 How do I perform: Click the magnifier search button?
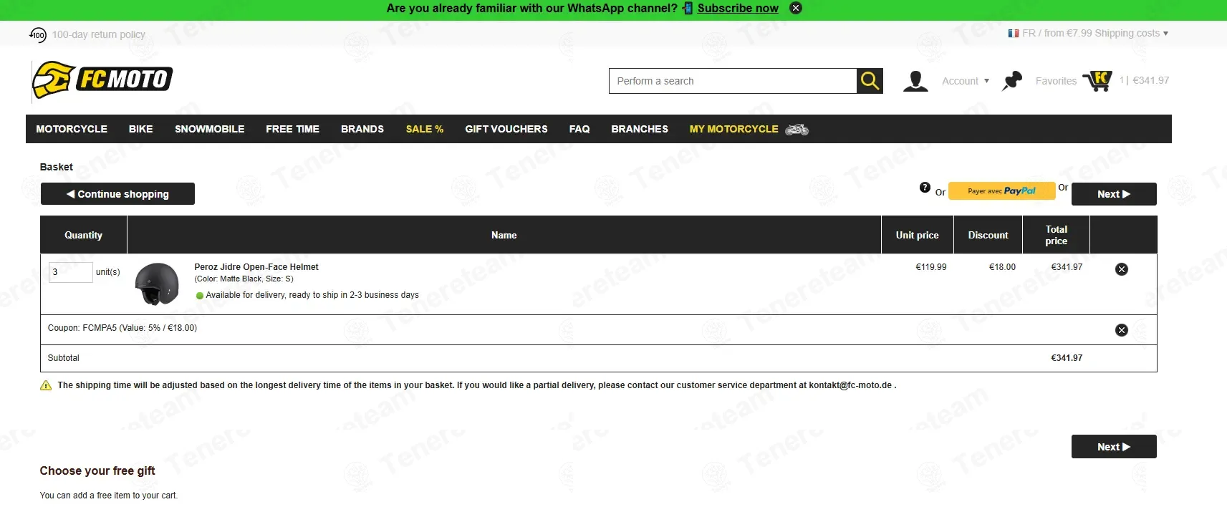pos(870,81)
